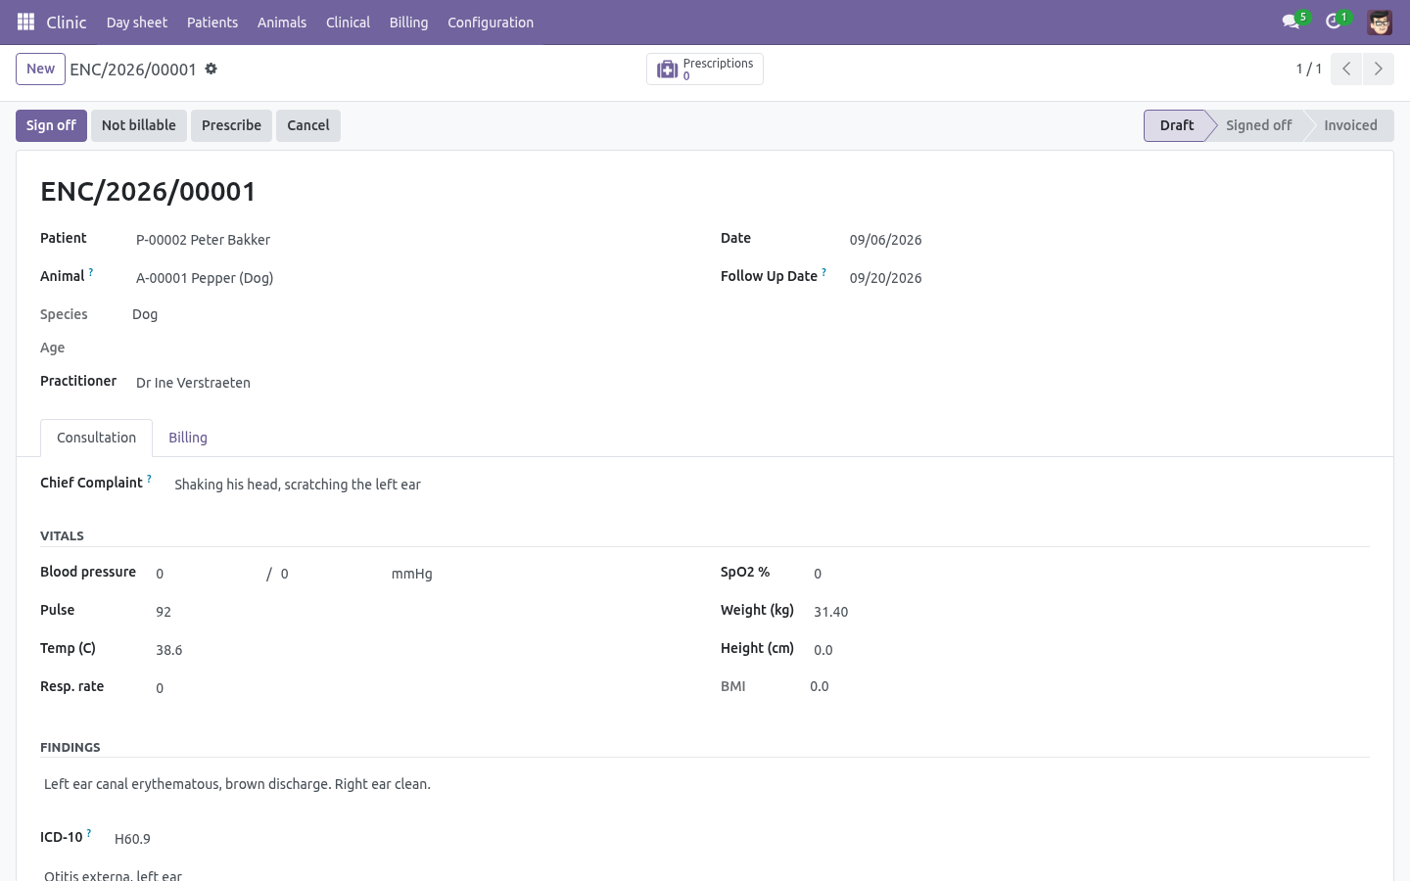Show help tooltip for Follow Up Date
Image resolution: width=1410 pixels, height=881 pixels.
click(823, 272)
